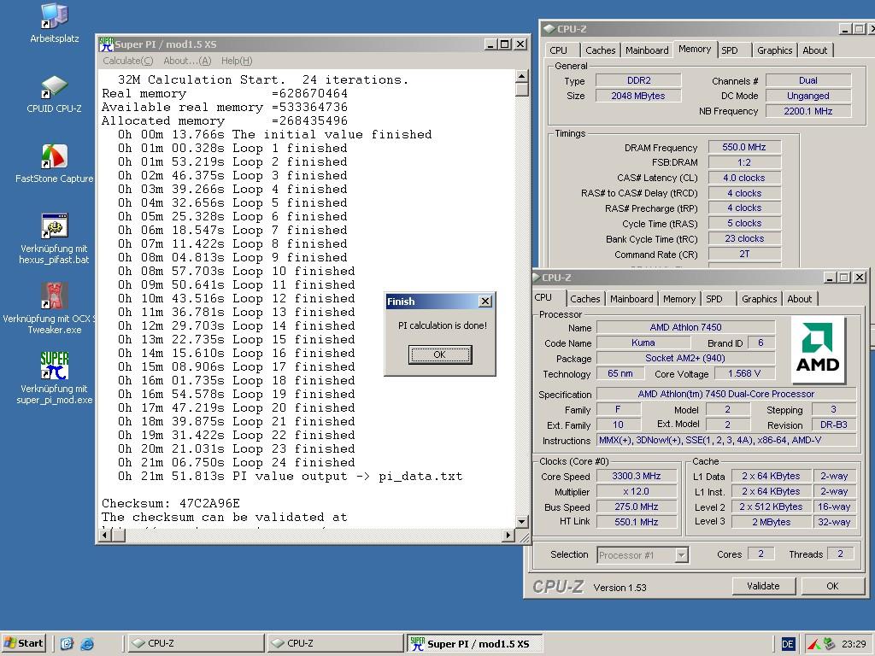Switch to second CPU-Z taskbar button
Image resolution: width=875 pixels, height=656 pixels.
[x=335, y=643]
